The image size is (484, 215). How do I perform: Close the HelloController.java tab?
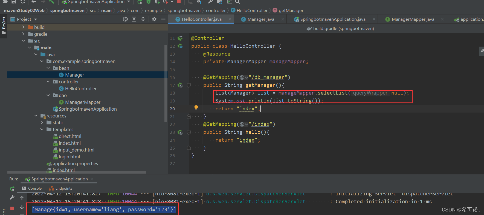[230, 19]
